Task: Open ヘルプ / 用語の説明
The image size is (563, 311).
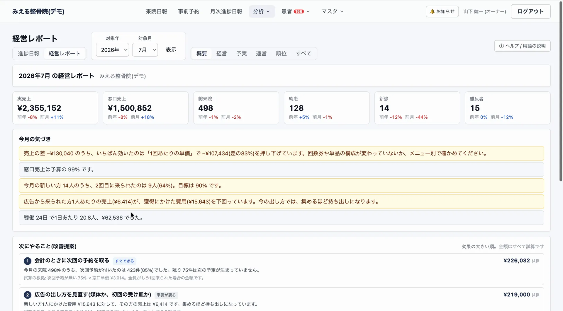Action: pos(522,46)
